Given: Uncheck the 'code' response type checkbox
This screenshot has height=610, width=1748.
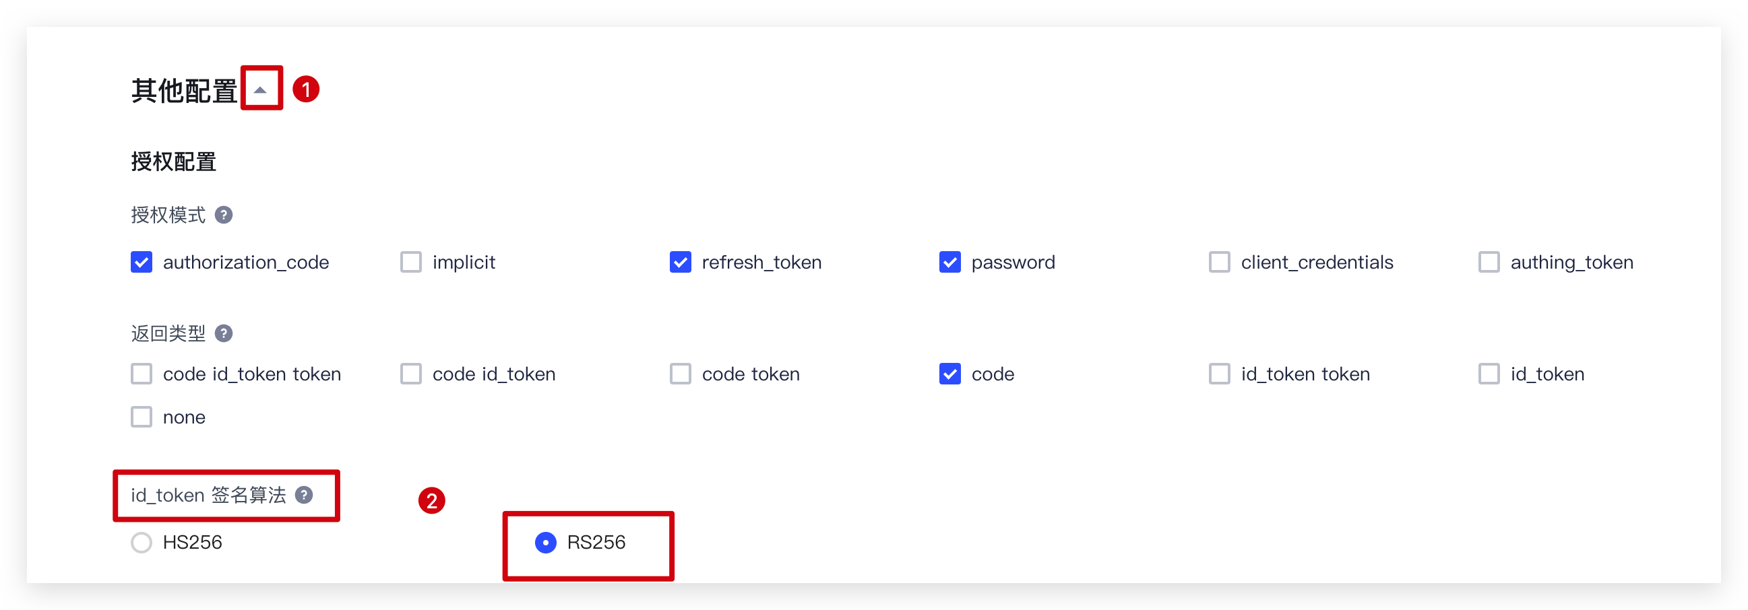Looking at the screenshot, I should coord(950,374).
